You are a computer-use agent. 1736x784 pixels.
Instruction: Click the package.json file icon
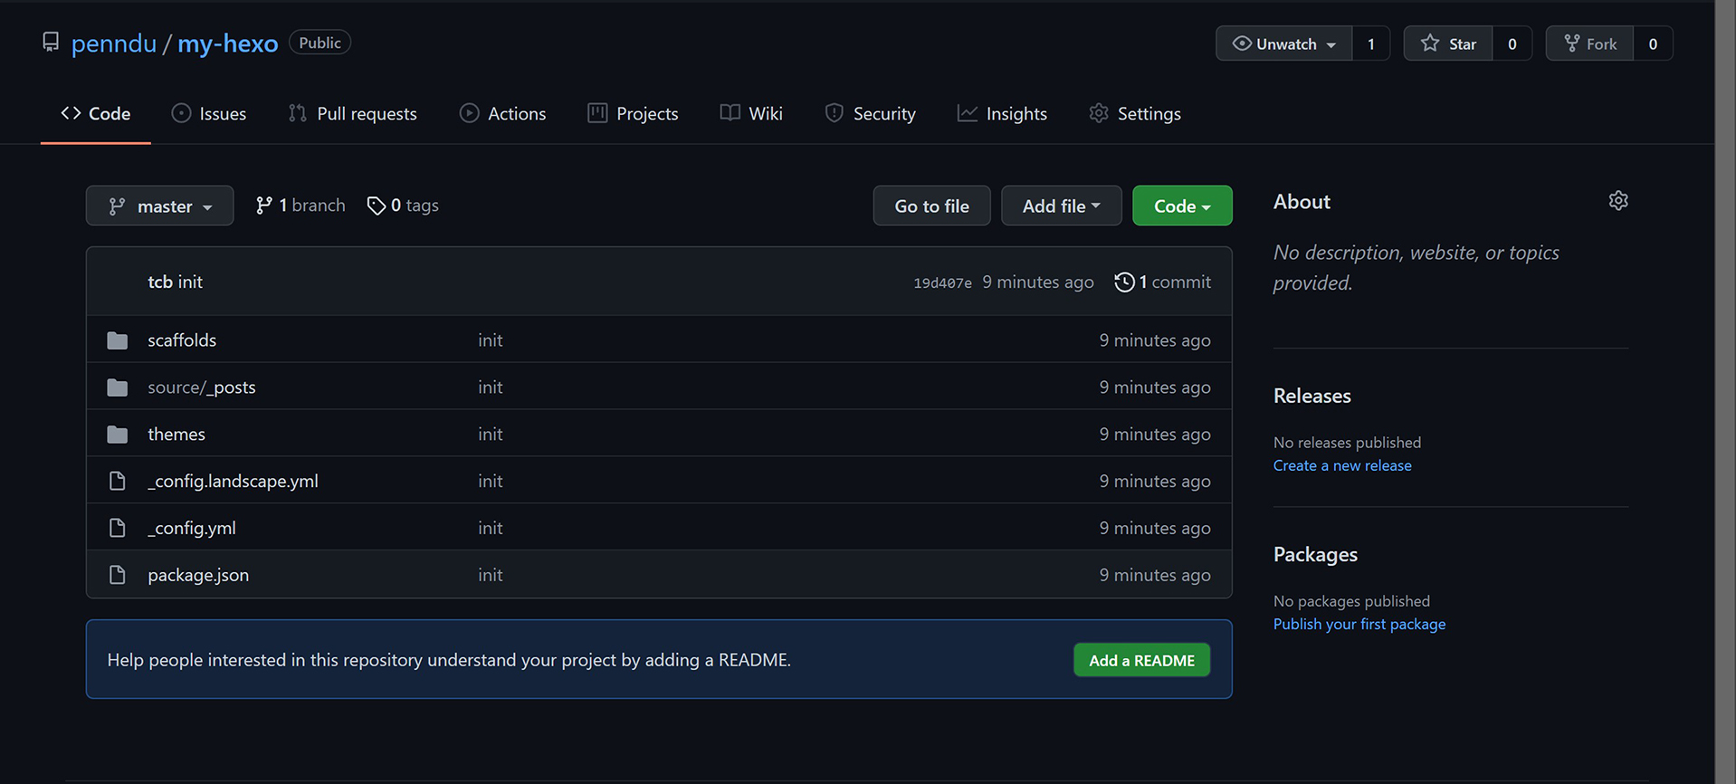(117, 575)
